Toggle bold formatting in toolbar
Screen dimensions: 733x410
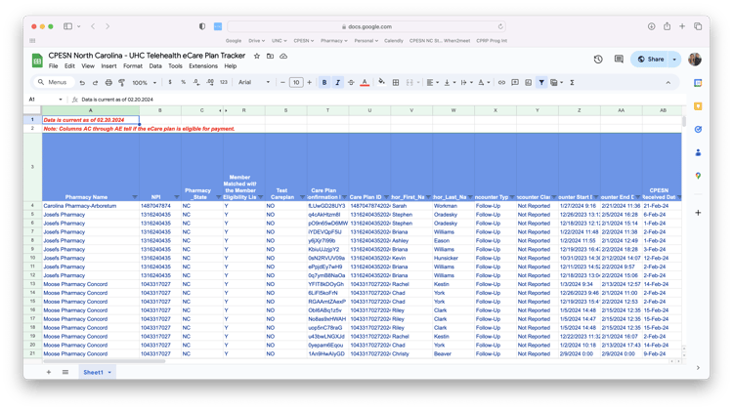pyautogui.click(x=324, y=83)
